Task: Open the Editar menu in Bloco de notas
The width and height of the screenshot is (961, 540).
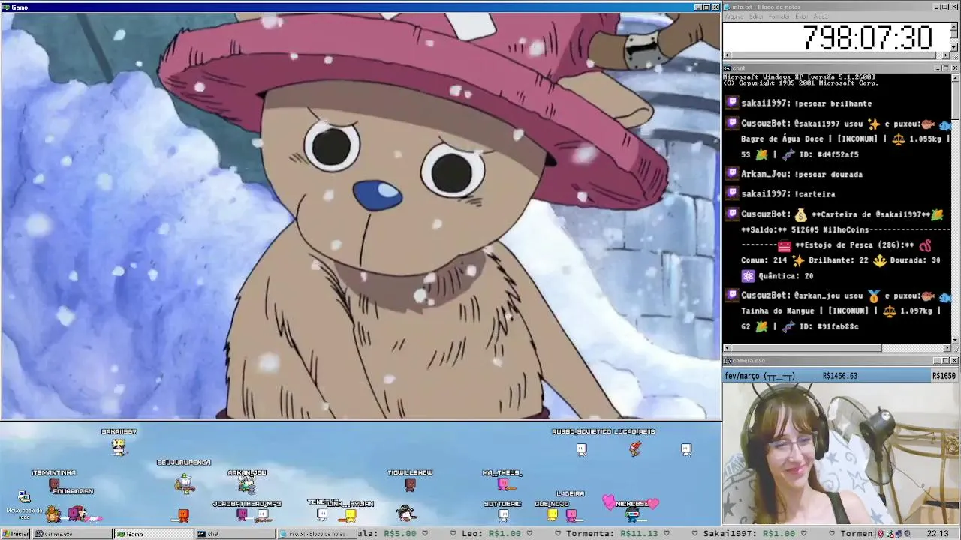Action: point(756,16)
